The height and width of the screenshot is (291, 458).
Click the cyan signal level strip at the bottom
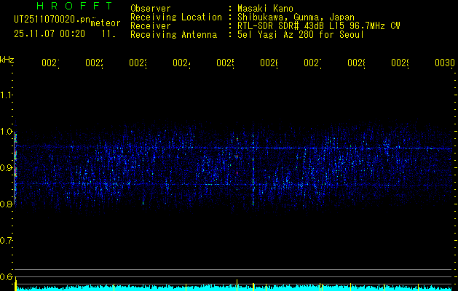click(x=233, y=288)
